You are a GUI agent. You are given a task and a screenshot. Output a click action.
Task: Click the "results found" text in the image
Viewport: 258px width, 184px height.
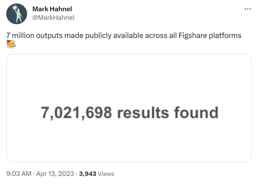(x=168, y=113)
